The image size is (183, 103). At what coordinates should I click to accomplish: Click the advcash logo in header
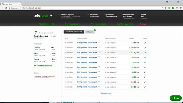pos(43,16)
